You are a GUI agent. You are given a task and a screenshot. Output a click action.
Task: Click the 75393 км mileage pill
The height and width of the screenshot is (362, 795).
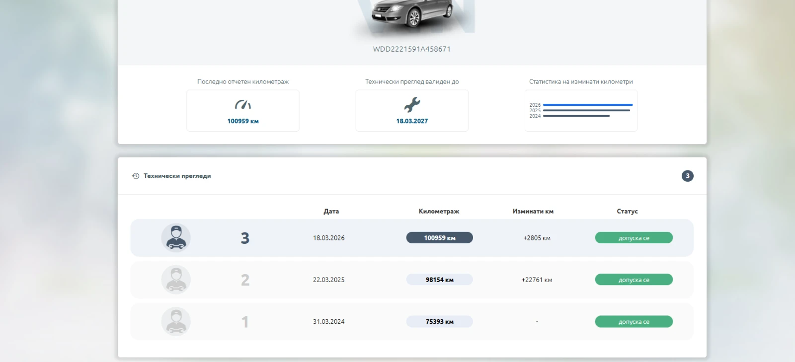pos(440,321)
